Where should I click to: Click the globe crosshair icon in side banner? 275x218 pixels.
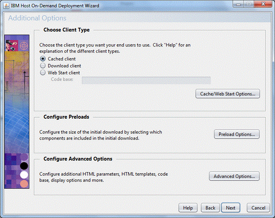(24, 45)
